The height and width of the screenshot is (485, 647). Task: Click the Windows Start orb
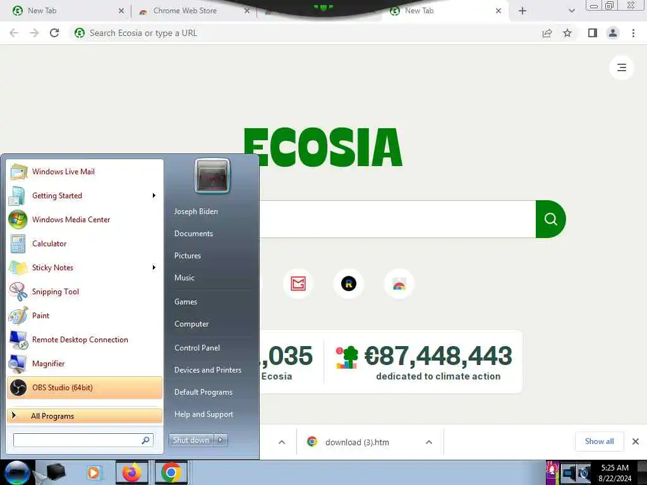pos(17,472)
